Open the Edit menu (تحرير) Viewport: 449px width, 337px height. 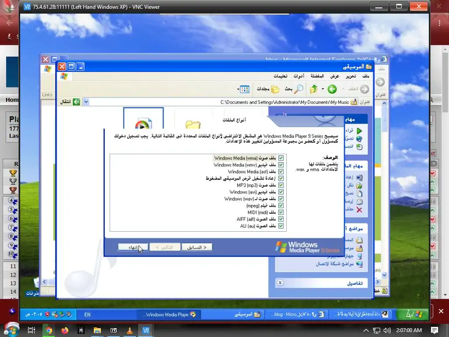(x=351, y=76)
